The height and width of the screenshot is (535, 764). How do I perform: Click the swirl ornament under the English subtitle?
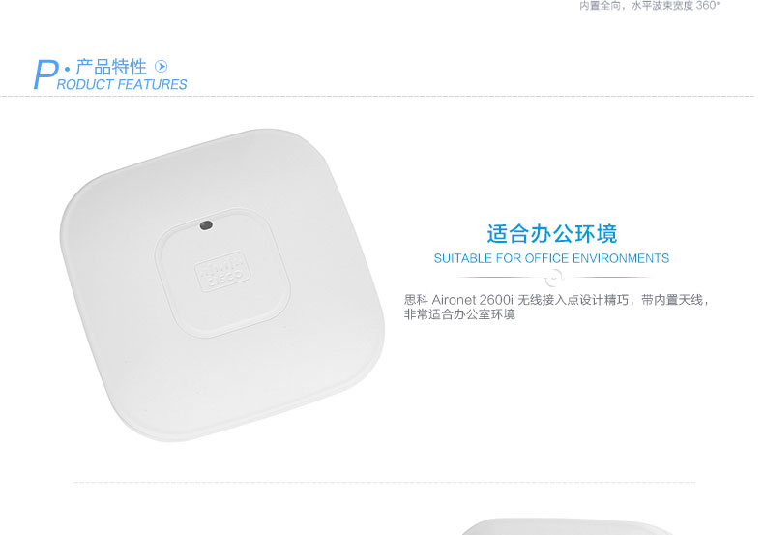pyautogui.click(x=552, y=279)
